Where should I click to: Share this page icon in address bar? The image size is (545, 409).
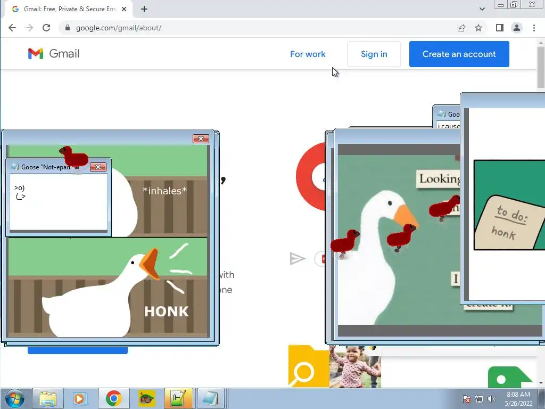461,28
